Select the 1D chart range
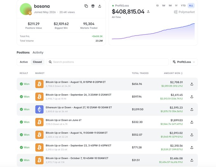 click(157, 6)
